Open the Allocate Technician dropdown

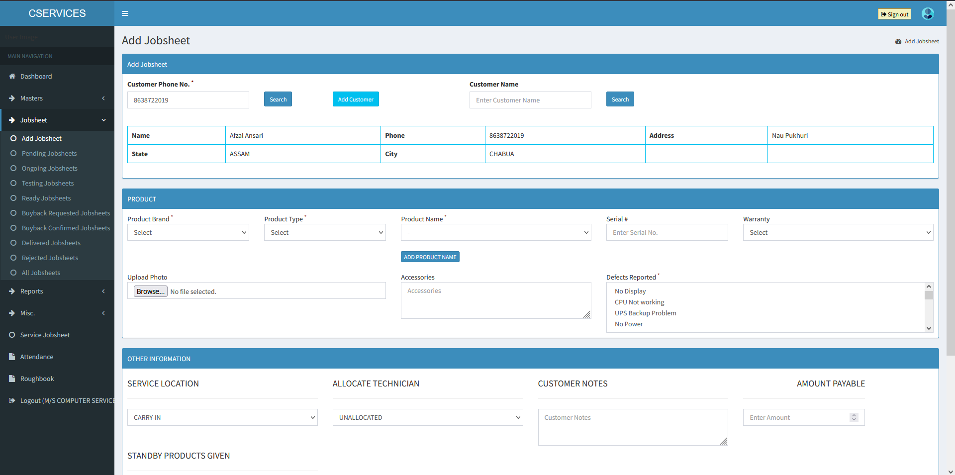click(x=427, y=417)
